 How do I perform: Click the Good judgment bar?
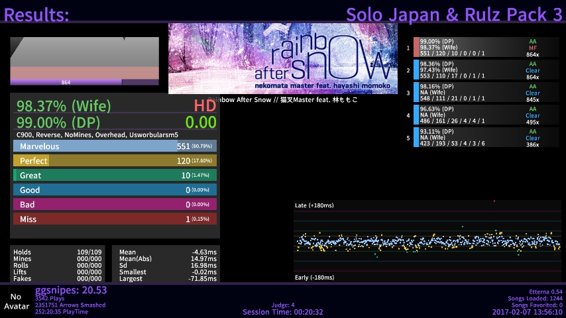coord(115,189)
